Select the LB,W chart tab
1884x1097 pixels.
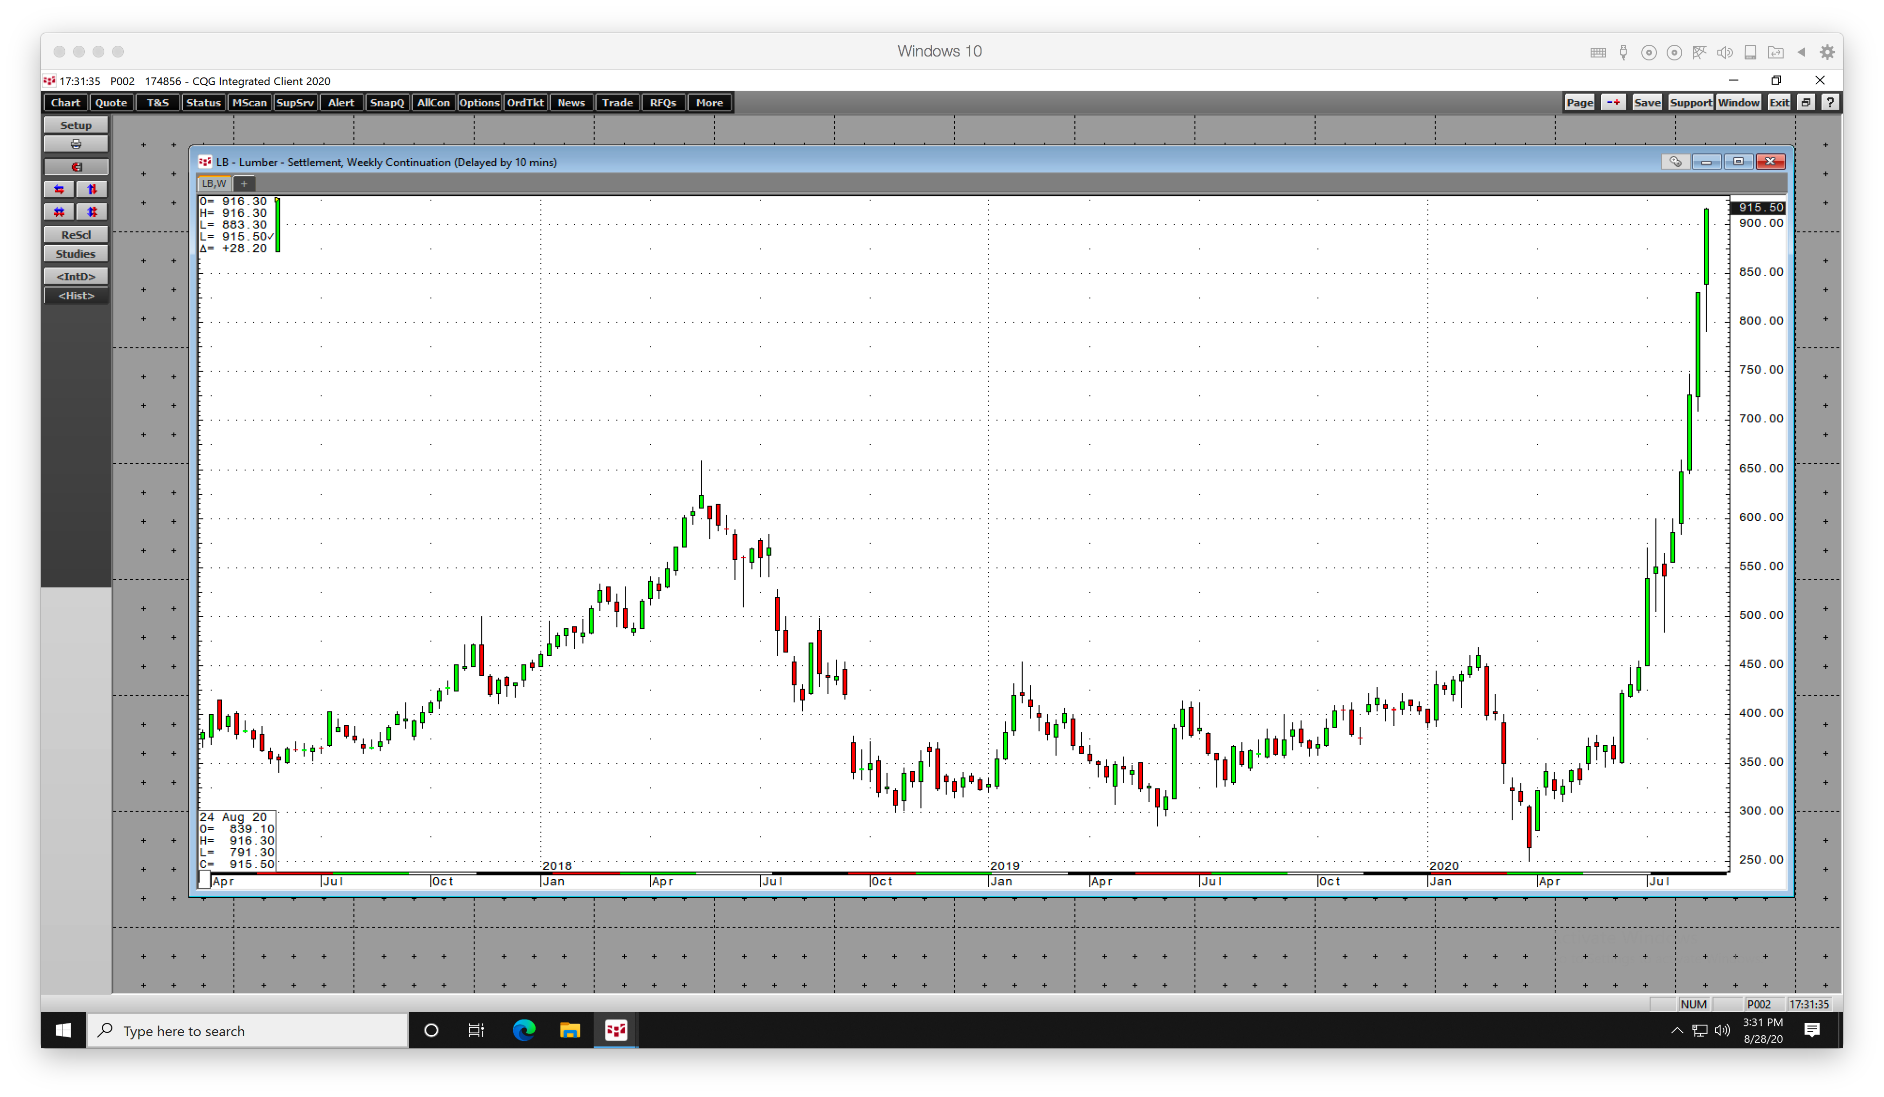214,183
